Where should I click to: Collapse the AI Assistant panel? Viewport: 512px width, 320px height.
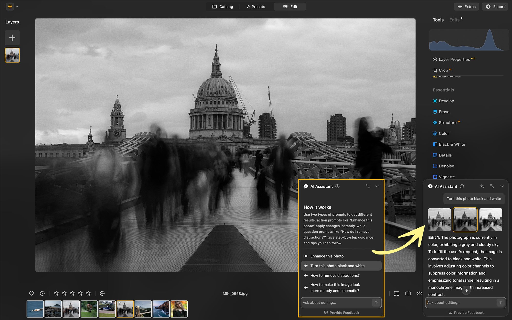(377, 186)
